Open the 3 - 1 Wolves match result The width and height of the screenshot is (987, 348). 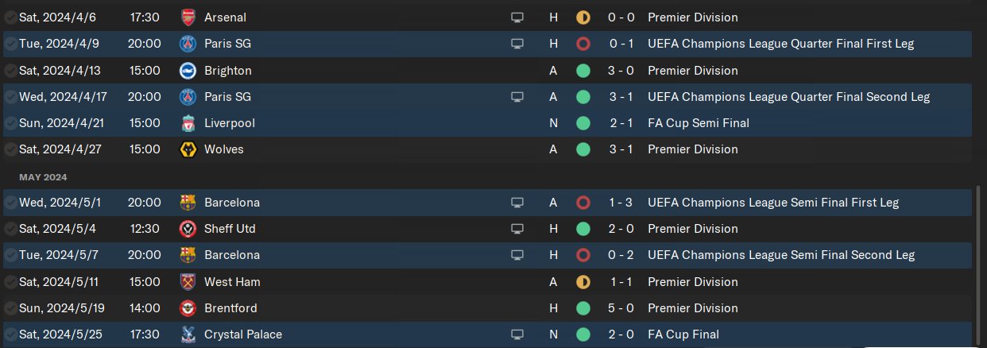tap(621, 149)
